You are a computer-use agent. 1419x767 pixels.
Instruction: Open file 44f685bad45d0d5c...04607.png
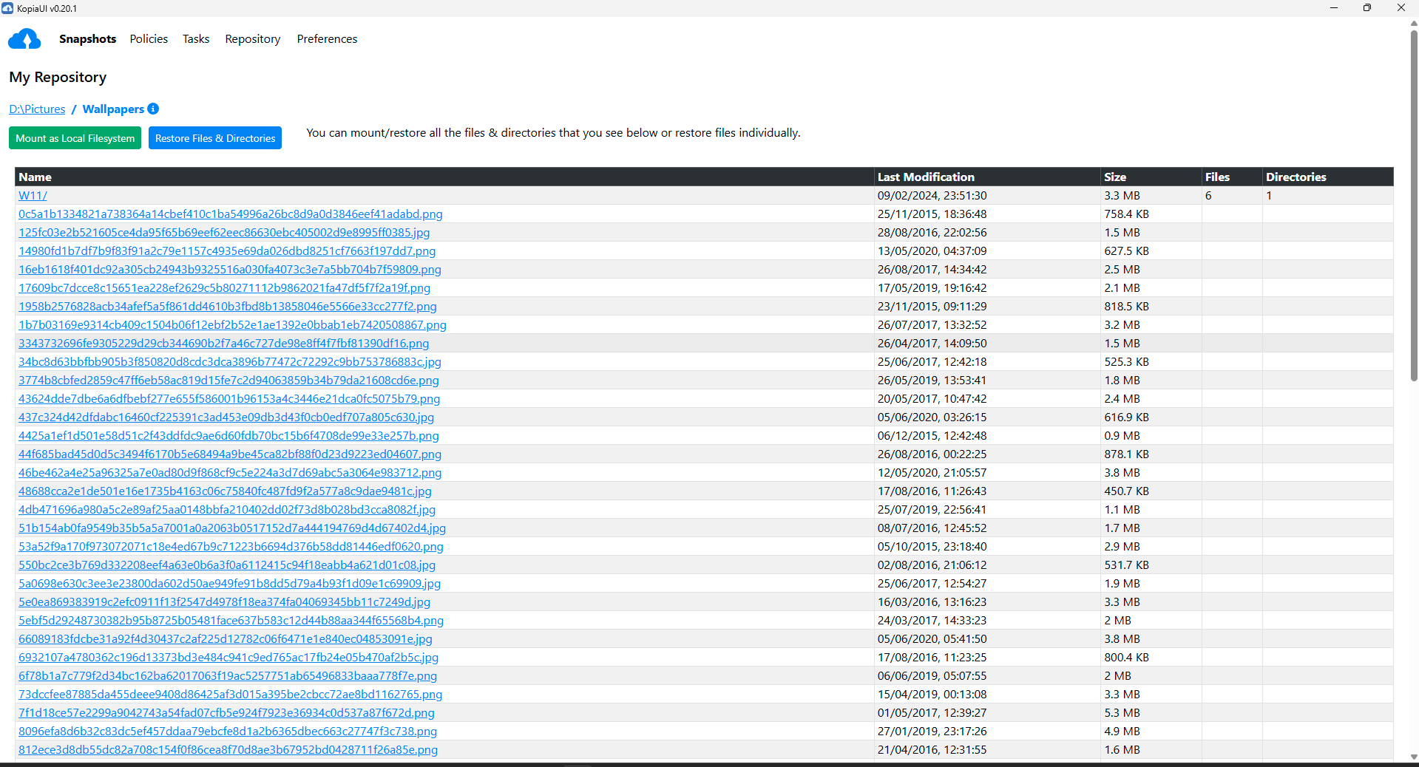tap(230, 454)
